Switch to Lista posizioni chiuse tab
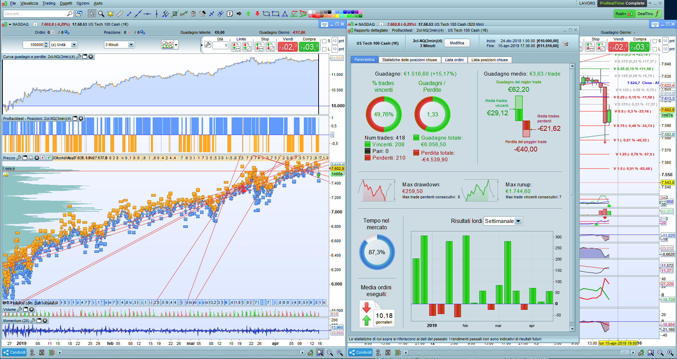 (x=490, y=60)
